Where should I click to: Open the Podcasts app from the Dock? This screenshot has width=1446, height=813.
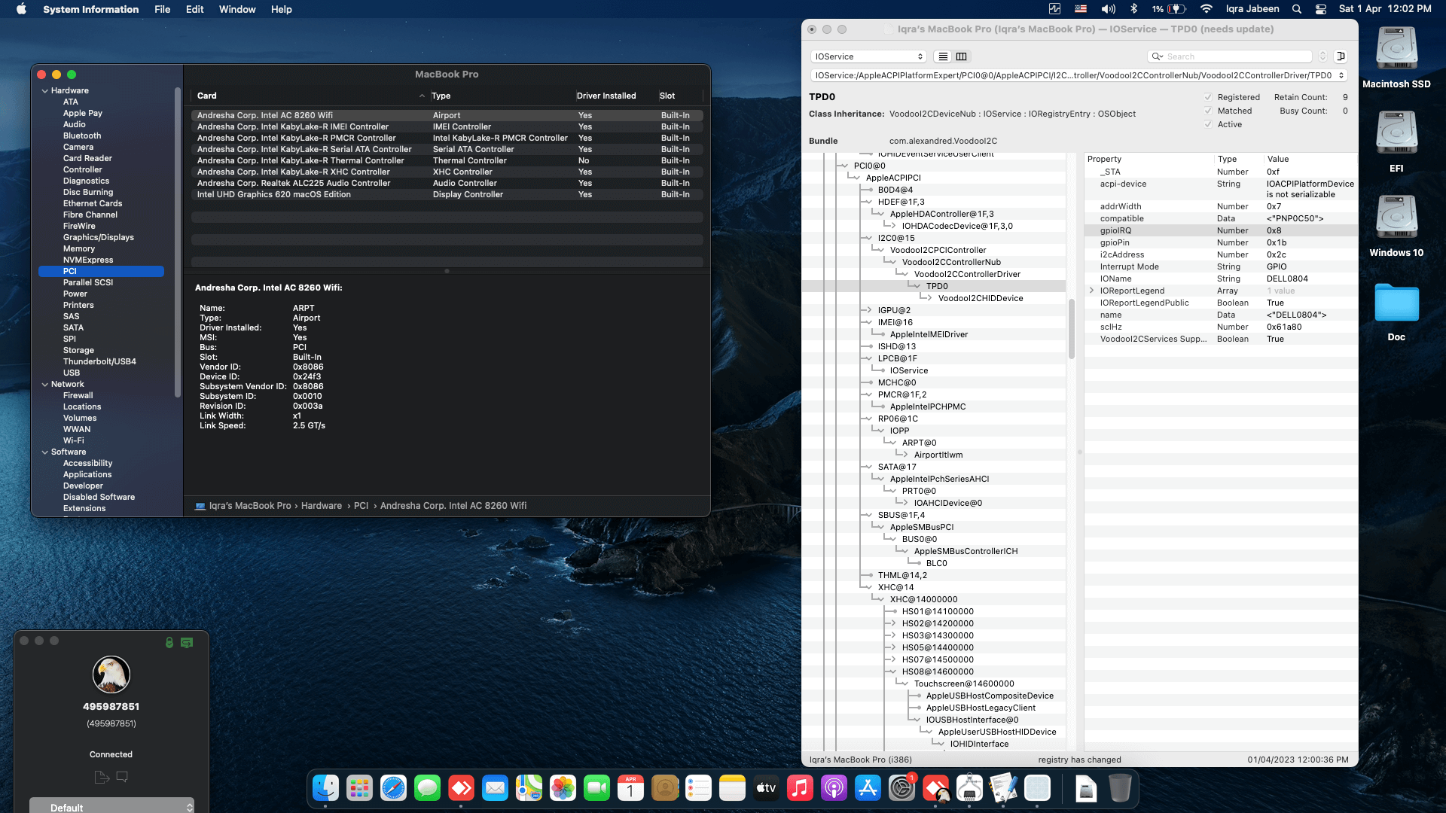point(834,788)
